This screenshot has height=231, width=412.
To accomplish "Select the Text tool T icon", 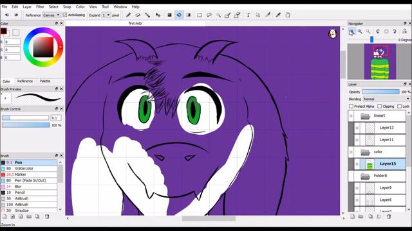I will tap(248, 15).
